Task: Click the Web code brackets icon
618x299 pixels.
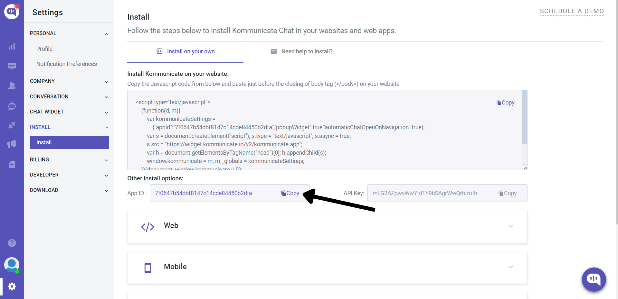Action: (147, 227)
